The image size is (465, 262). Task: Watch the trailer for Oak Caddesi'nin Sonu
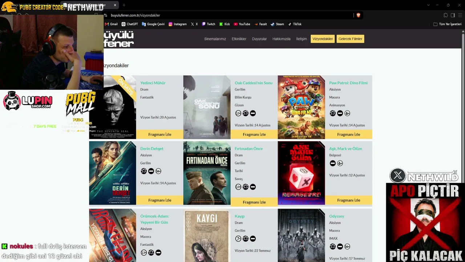(x=254, y=134)
